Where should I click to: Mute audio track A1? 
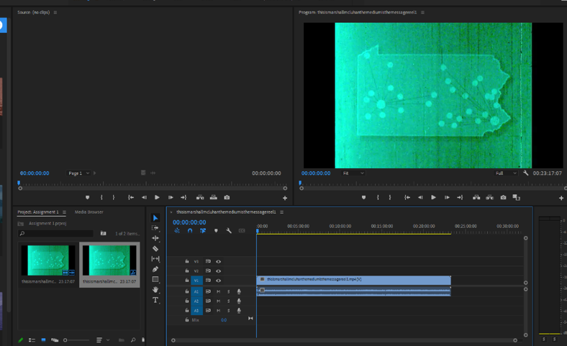point(219,291)
